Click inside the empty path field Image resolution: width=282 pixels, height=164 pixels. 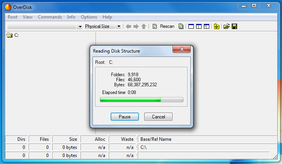(42, 26)
